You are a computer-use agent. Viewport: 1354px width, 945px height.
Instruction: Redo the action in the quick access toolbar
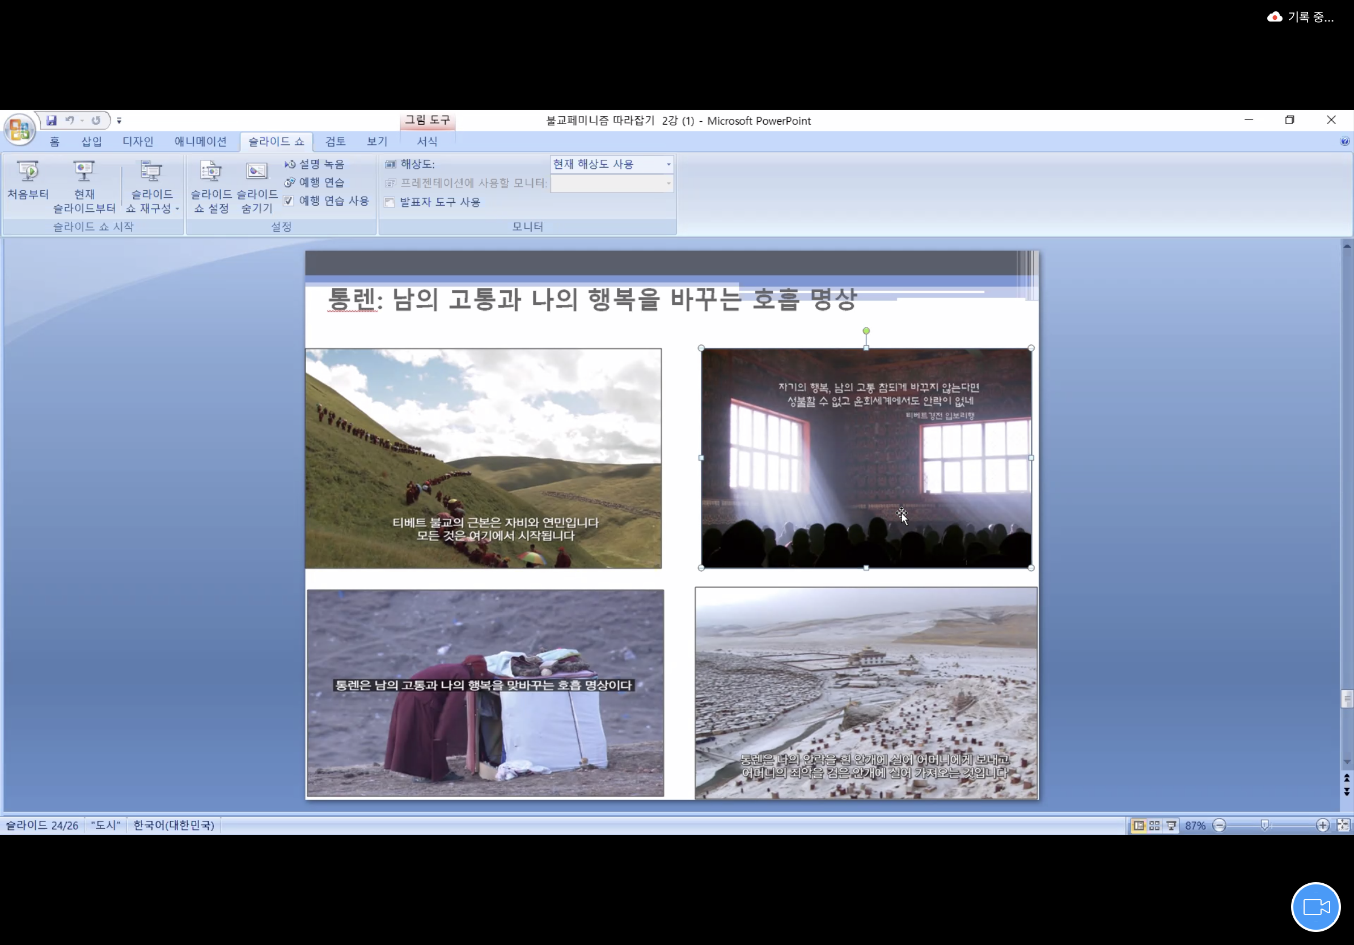[95, 120]
